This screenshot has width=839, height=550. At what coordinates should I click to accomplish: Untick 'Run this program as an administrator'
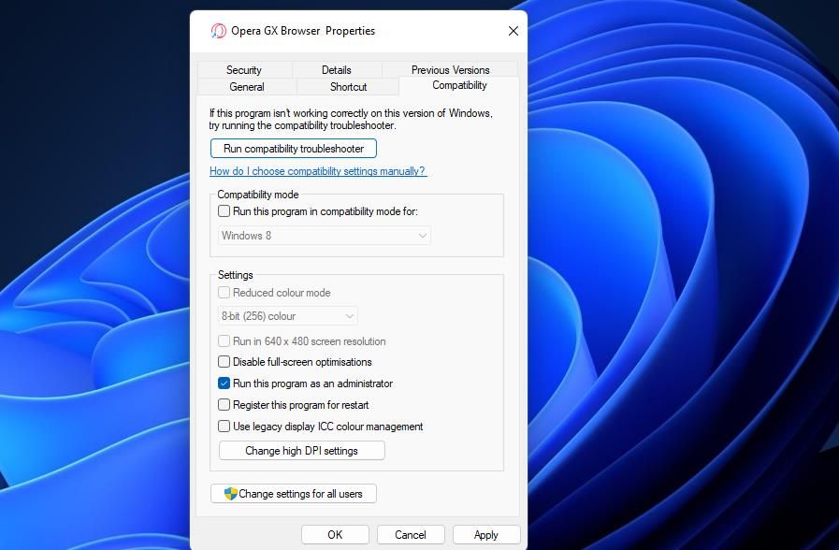[224, 384]
